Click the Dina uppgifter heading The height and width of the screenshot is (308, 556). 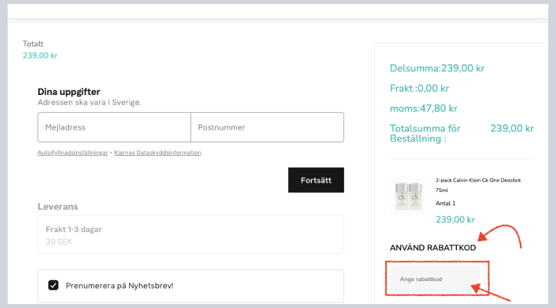coord(69,92)
